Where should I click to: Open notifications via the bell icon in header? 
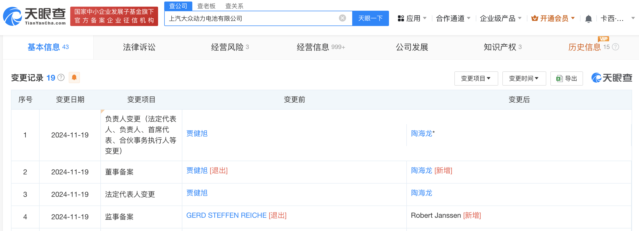coord(588,19)
